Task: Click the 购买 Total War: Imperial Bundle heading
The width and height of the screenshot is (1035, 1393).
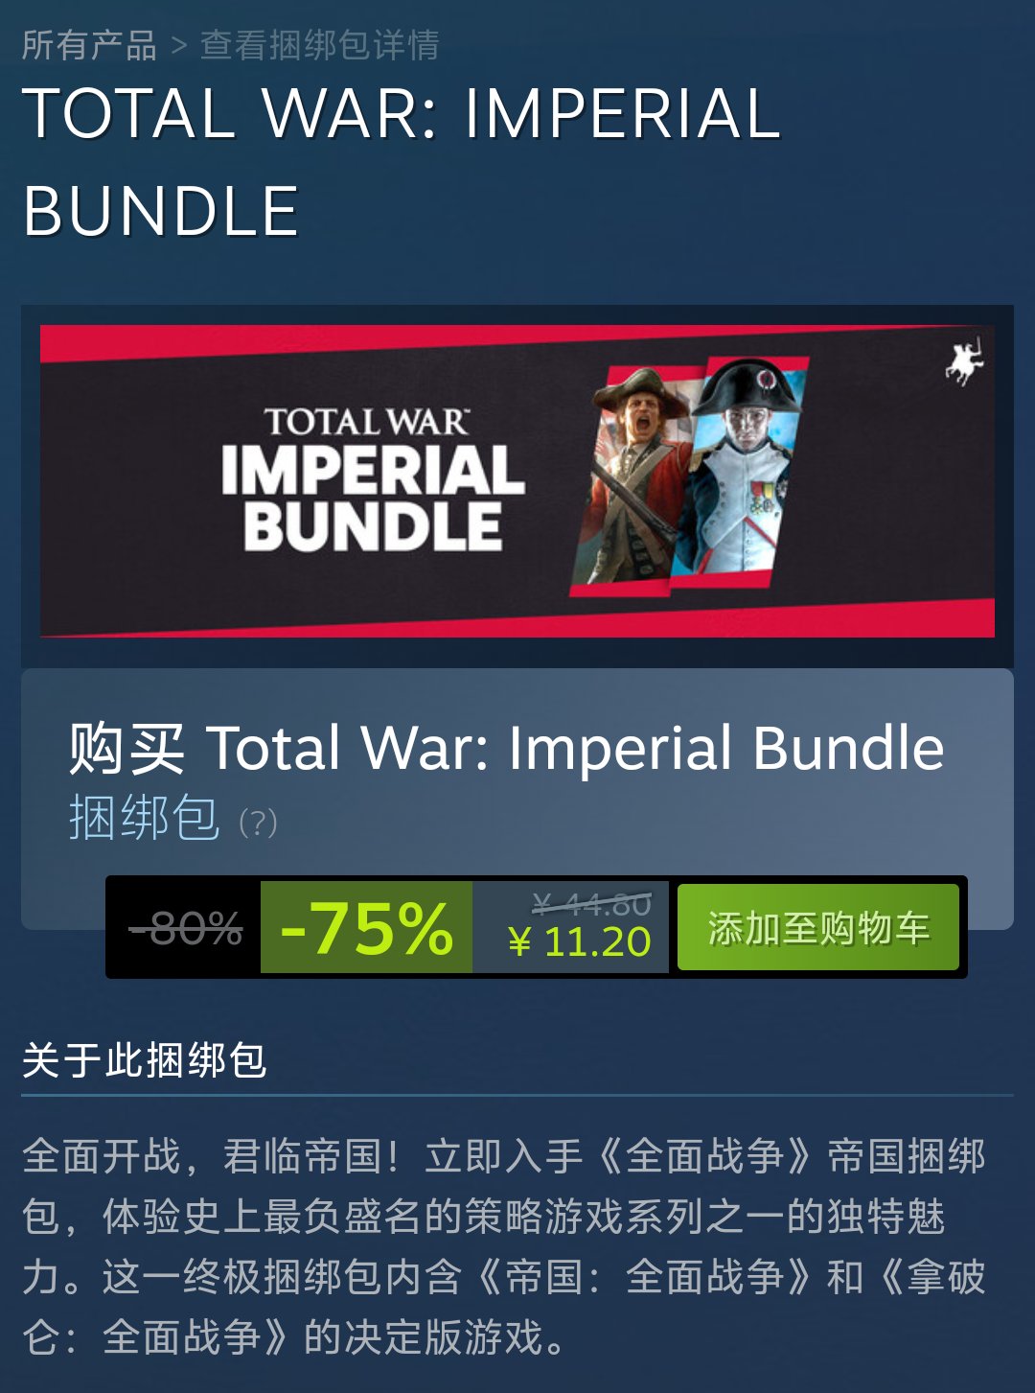Action: [507, 748]
